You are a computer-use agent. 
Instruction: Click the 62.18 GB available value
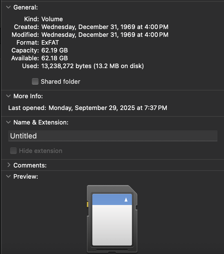coord(54,58)
